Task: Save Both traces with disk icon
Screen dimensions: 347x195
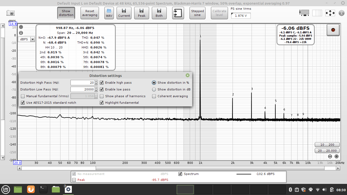Action: coord(159,13)
